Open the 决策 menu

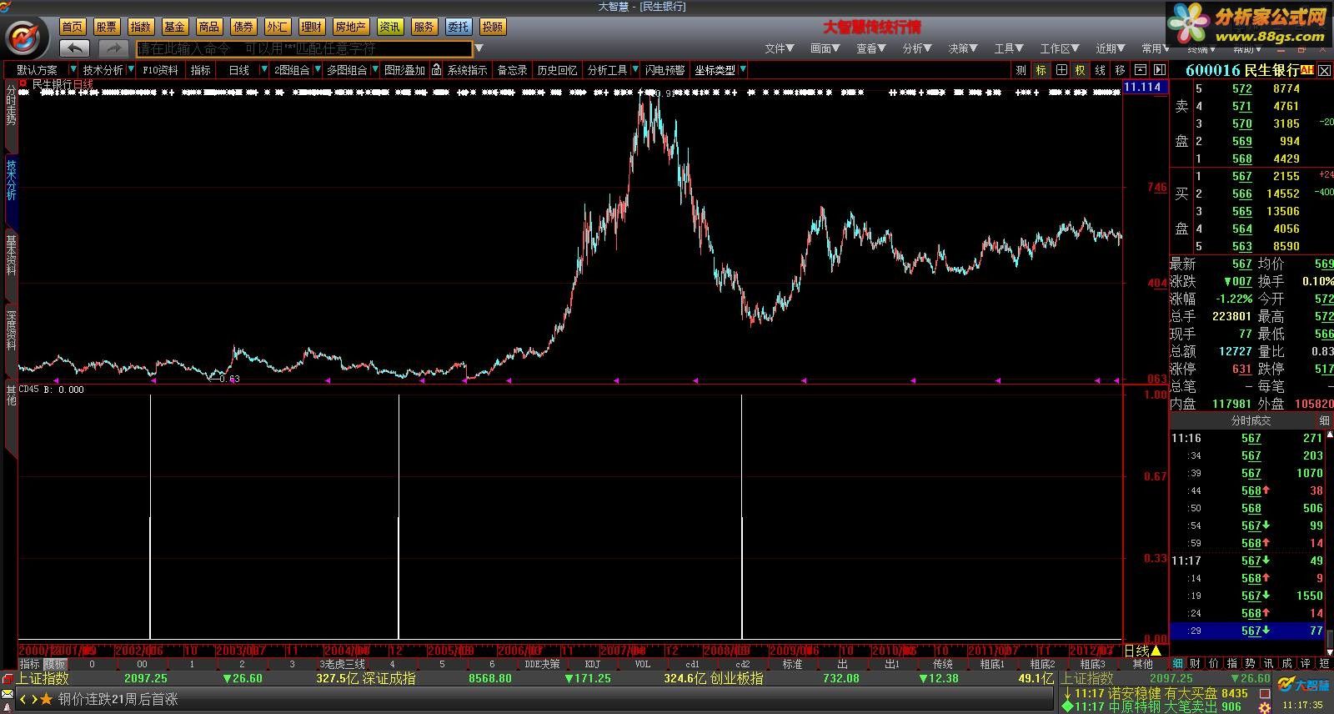point(963,48)
